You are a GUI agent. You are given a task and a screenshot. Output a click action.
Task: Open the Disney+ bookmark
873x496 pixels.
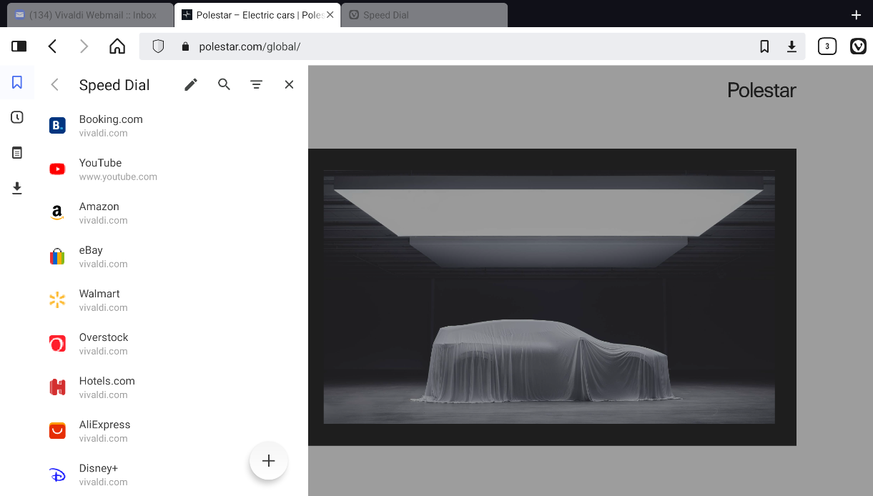pos(172,475)
